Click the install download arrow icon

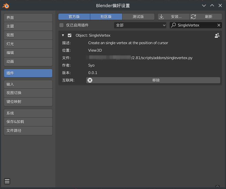click(x=162, y=17)
